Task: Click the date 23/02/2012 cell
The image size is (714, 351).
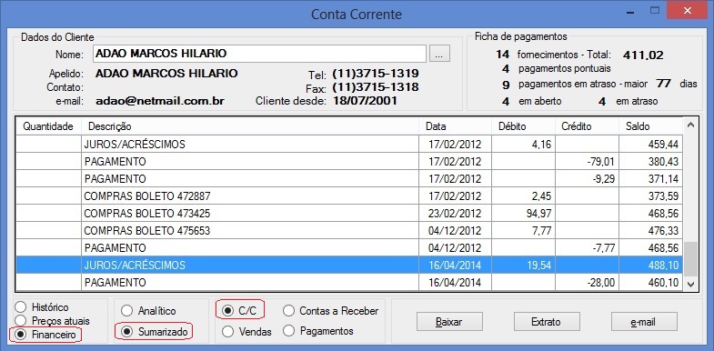Action: pyautogui.click(x=455, y=214)
